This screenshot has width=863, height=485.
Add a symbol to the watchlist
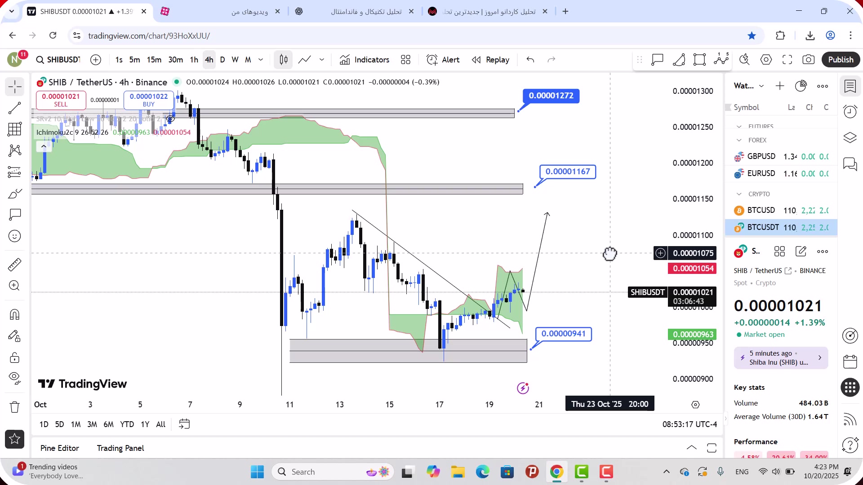coord(780,86)
